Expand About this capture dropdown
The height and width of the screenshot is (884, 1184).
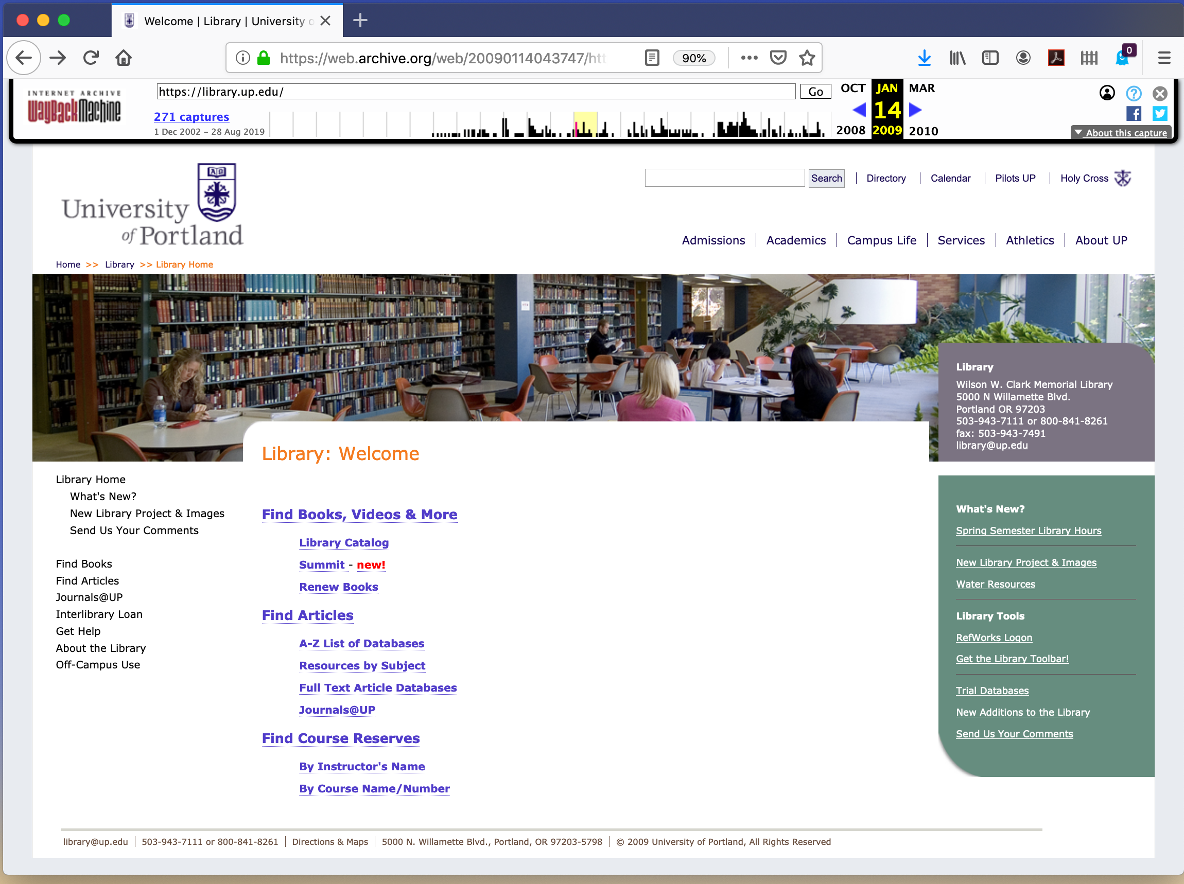1121,133
